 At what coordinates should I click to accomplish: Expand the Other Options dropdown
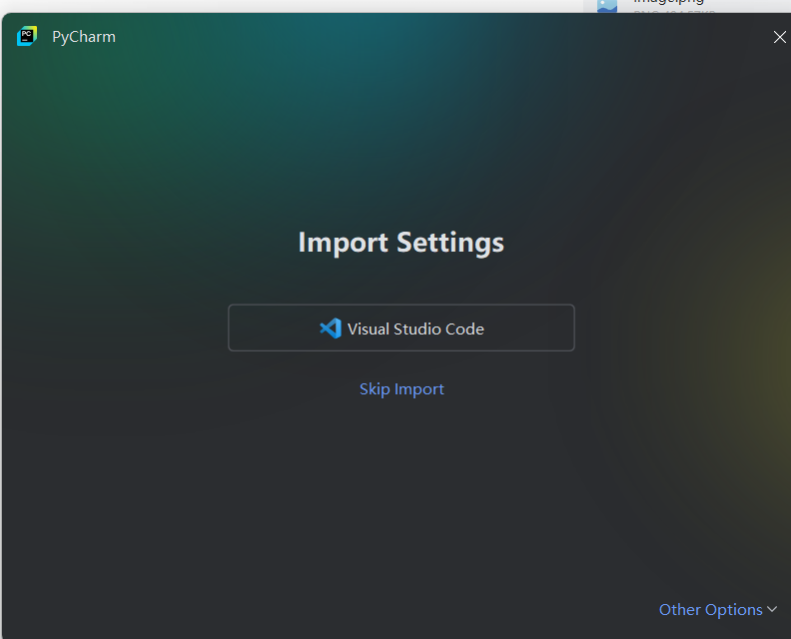click(718, 609)
